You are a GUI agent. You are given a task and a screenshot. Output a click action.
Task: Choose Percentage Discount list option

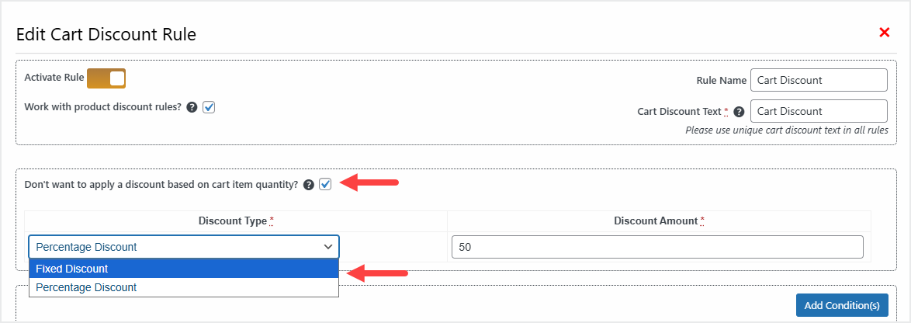point(184,287)
